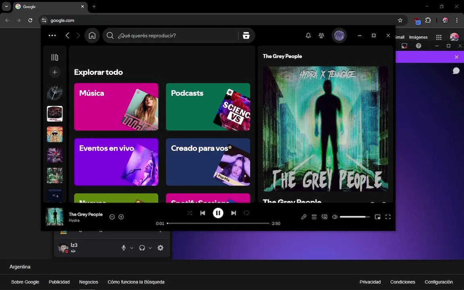Enter Spotify full screen mode

point(388,217)
